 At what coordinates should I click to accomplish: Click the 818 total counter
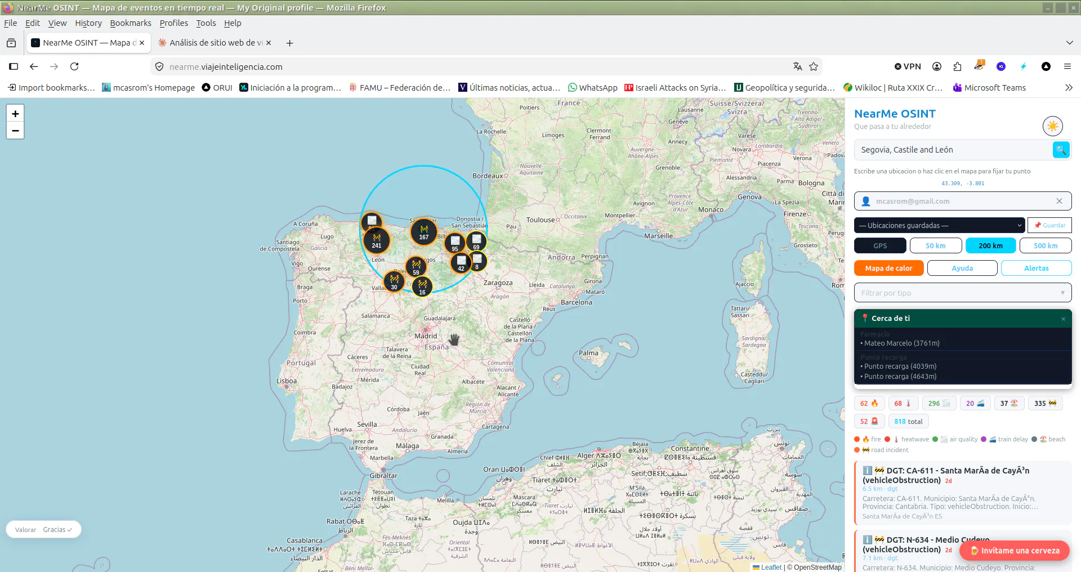click(908, 421)
